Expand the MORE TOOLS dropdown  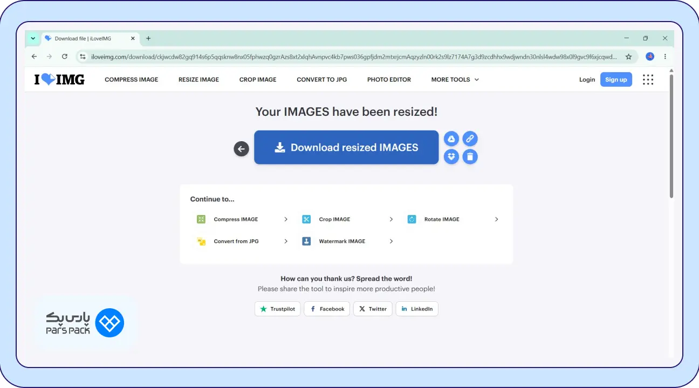(x=455, y=79)
